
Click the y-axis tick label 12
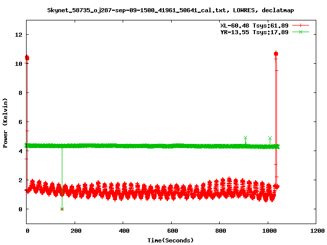coord(18,35)
